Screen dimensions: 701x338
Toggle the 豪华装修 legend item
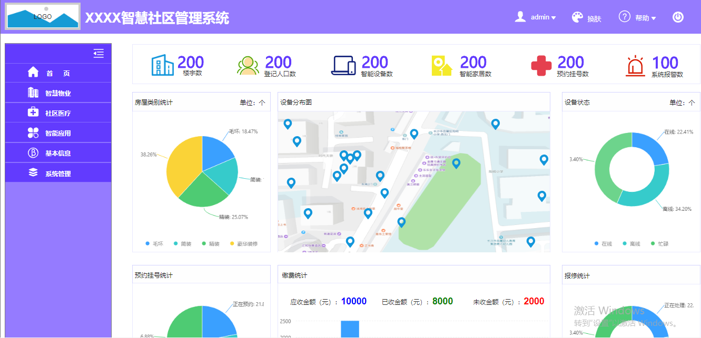pos(244,244)
